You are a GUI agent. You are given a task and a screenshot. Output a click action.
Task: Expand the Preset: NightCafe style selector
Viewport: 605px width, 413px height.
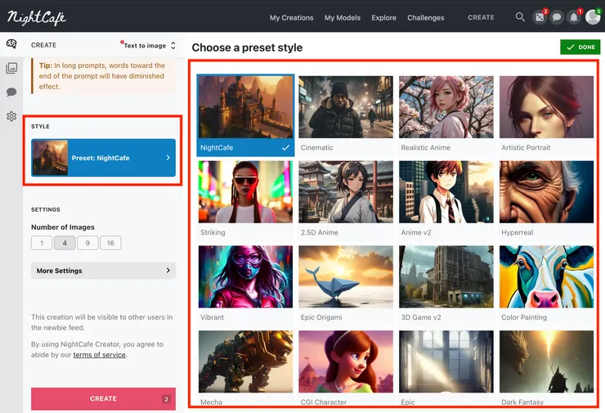pos(103,158)
